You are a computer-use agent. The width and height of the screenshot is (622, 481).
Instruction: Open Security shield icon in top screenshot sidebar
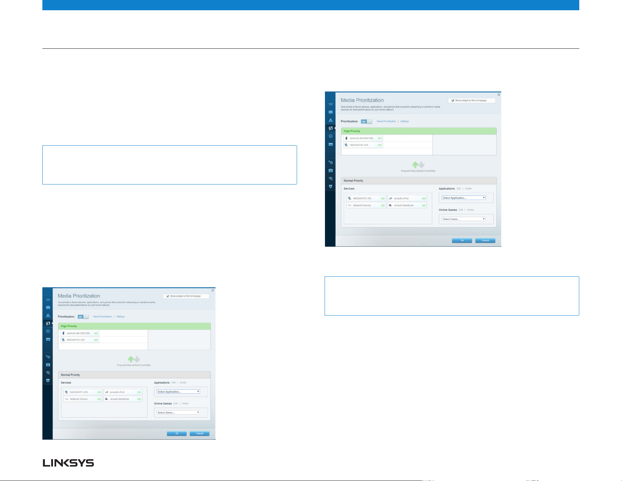click(331, 186)
